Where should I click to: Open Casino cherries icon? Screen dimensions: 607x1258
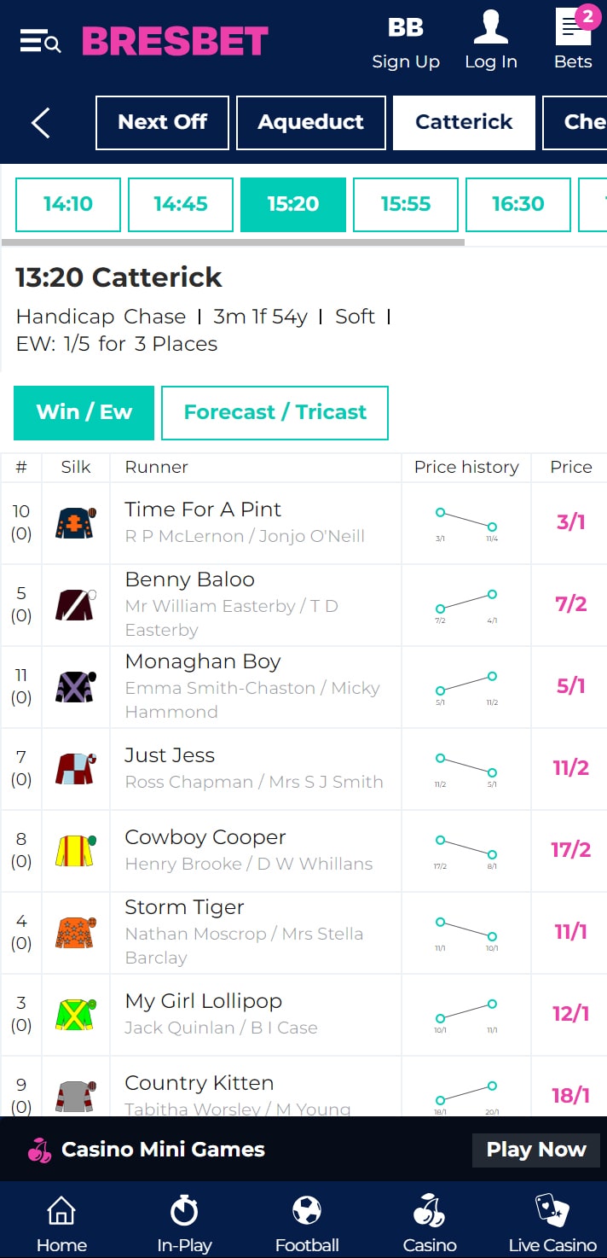[x=430, y=1210]
